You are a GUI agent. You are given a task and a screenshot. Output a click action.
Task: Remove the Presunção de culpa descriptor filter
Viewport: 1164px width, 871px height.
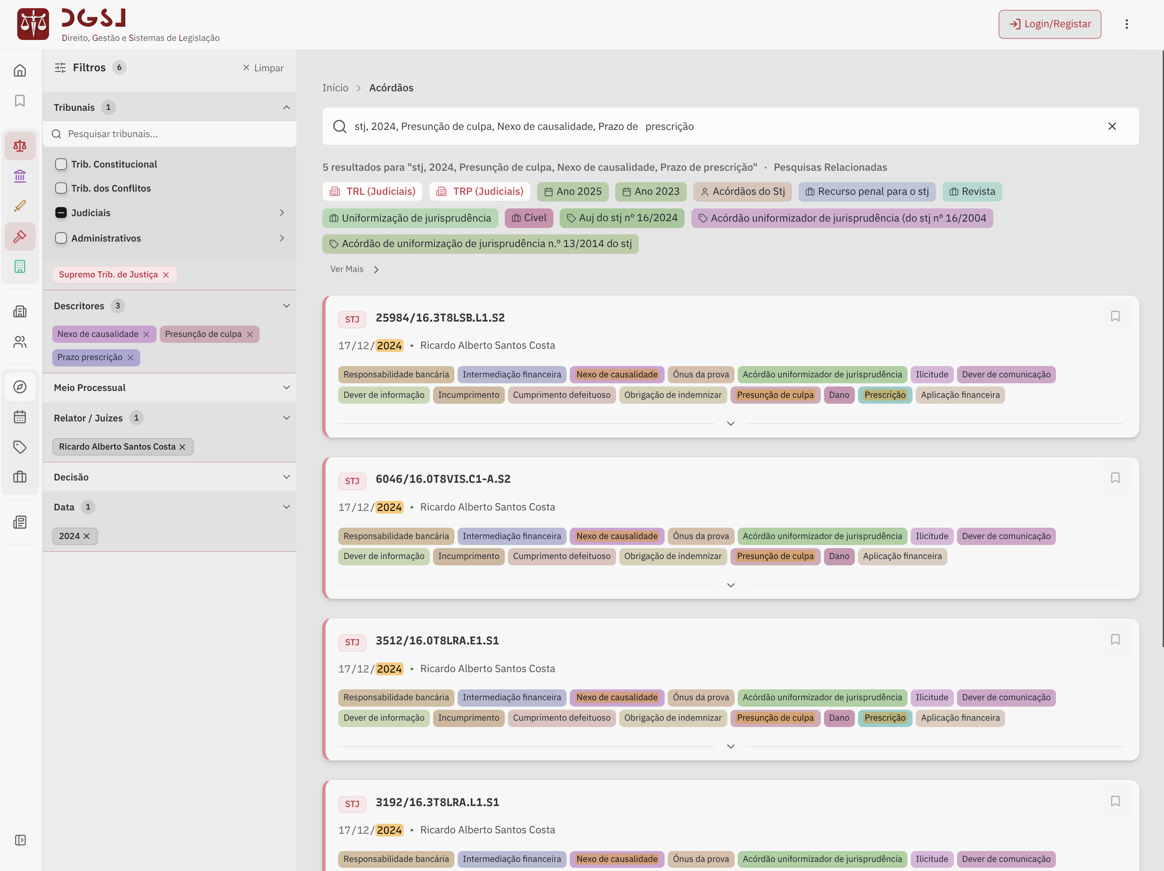pyautogui.click(x=250, y=334)
